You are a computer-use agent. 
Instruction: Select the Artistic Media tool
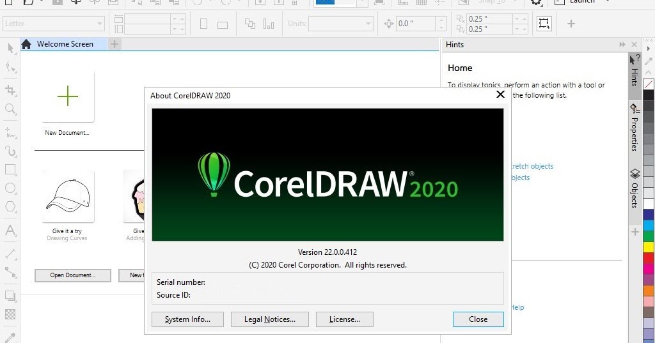(x=10, y=151)
